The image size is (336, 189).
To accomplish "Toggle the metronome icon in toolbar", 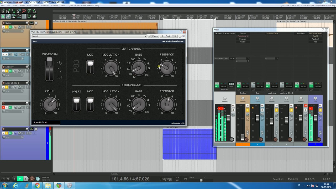I will click(34, 11).
